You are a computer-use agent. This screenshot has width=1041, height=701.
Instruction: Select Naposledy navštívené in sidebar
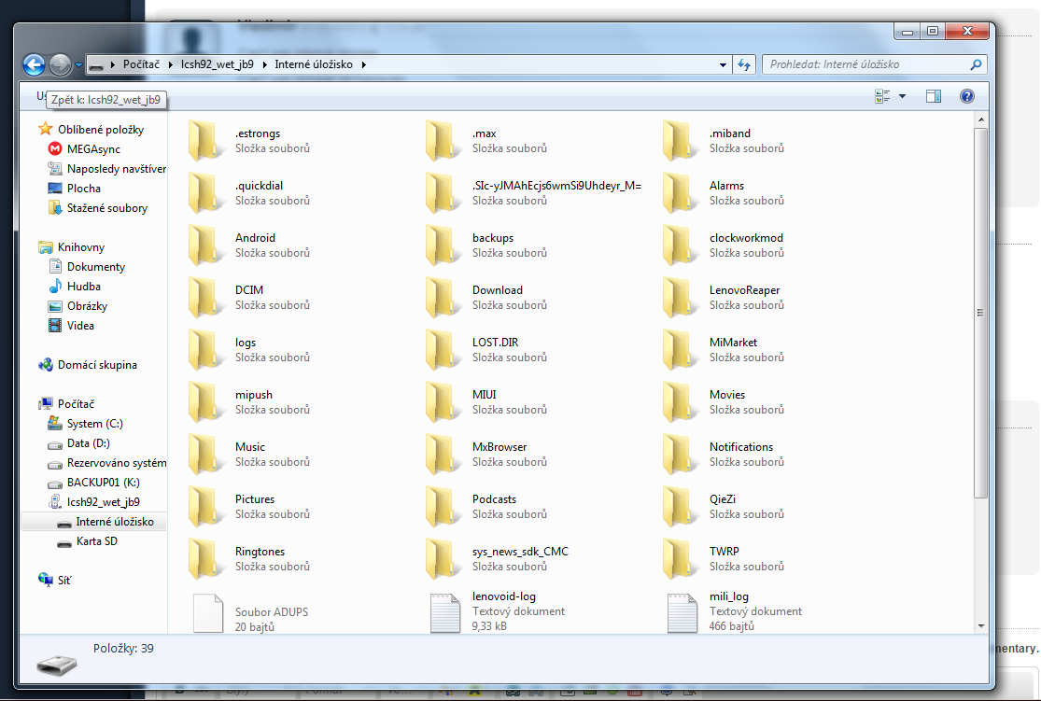(x=116, y=169)
